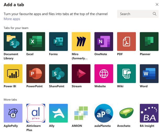Open the Miro app tile
This screenshot has width=162, height=133.
click(81, 42)
